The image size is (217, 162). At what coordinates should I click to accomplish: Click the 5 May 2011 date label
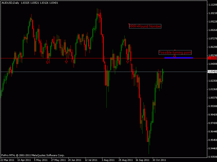(x=41, y=160)
